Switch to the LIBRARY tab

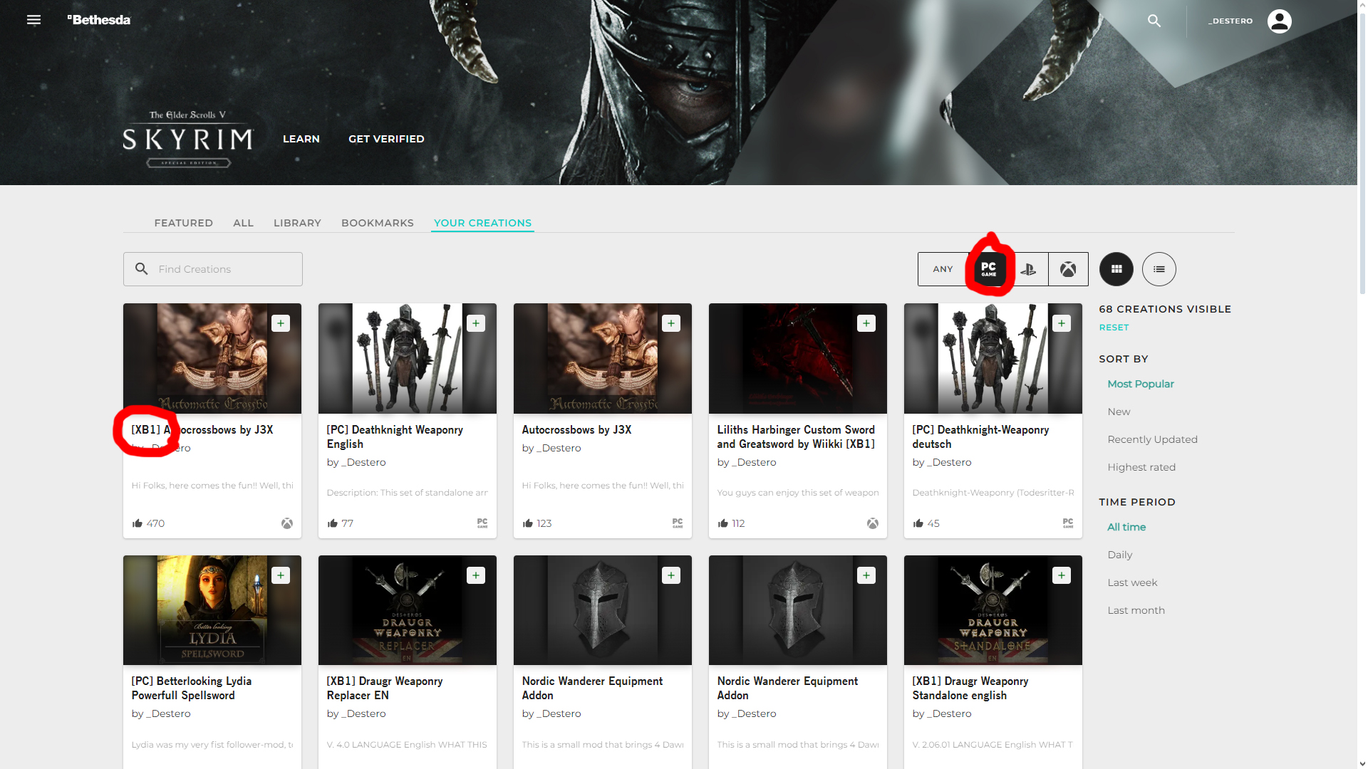(297, 223)
